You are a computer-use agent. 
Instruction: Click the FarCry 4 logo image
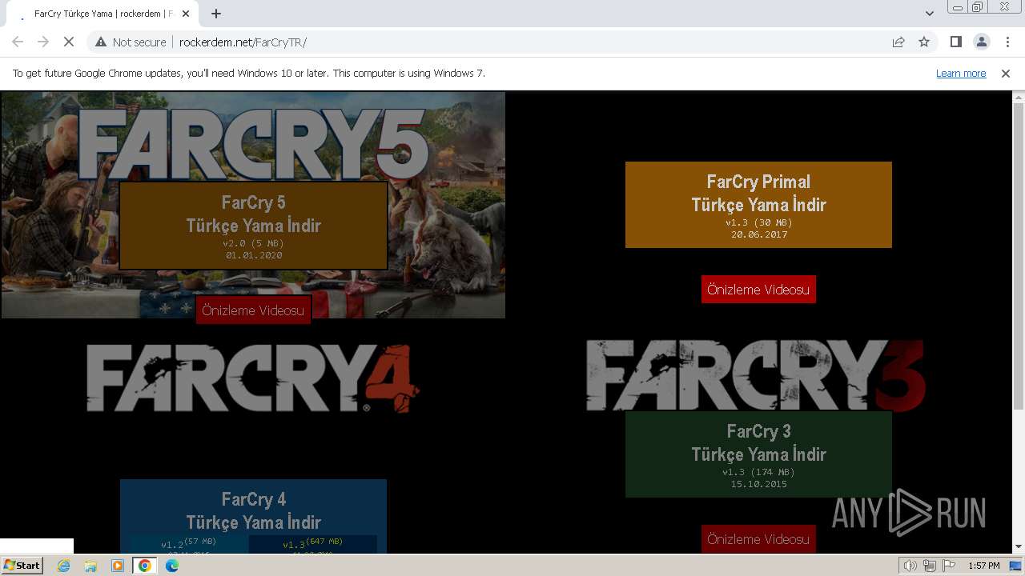point(253,378)
